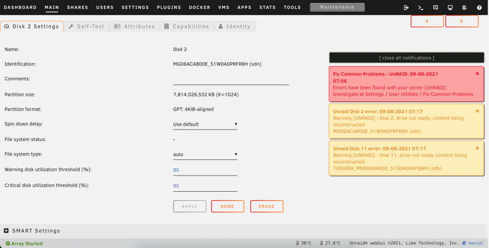The width and height of the screenshot is (489, 248).
Task: Click the GPT: 4KiB-aligned value
Action: click(193, 109)
